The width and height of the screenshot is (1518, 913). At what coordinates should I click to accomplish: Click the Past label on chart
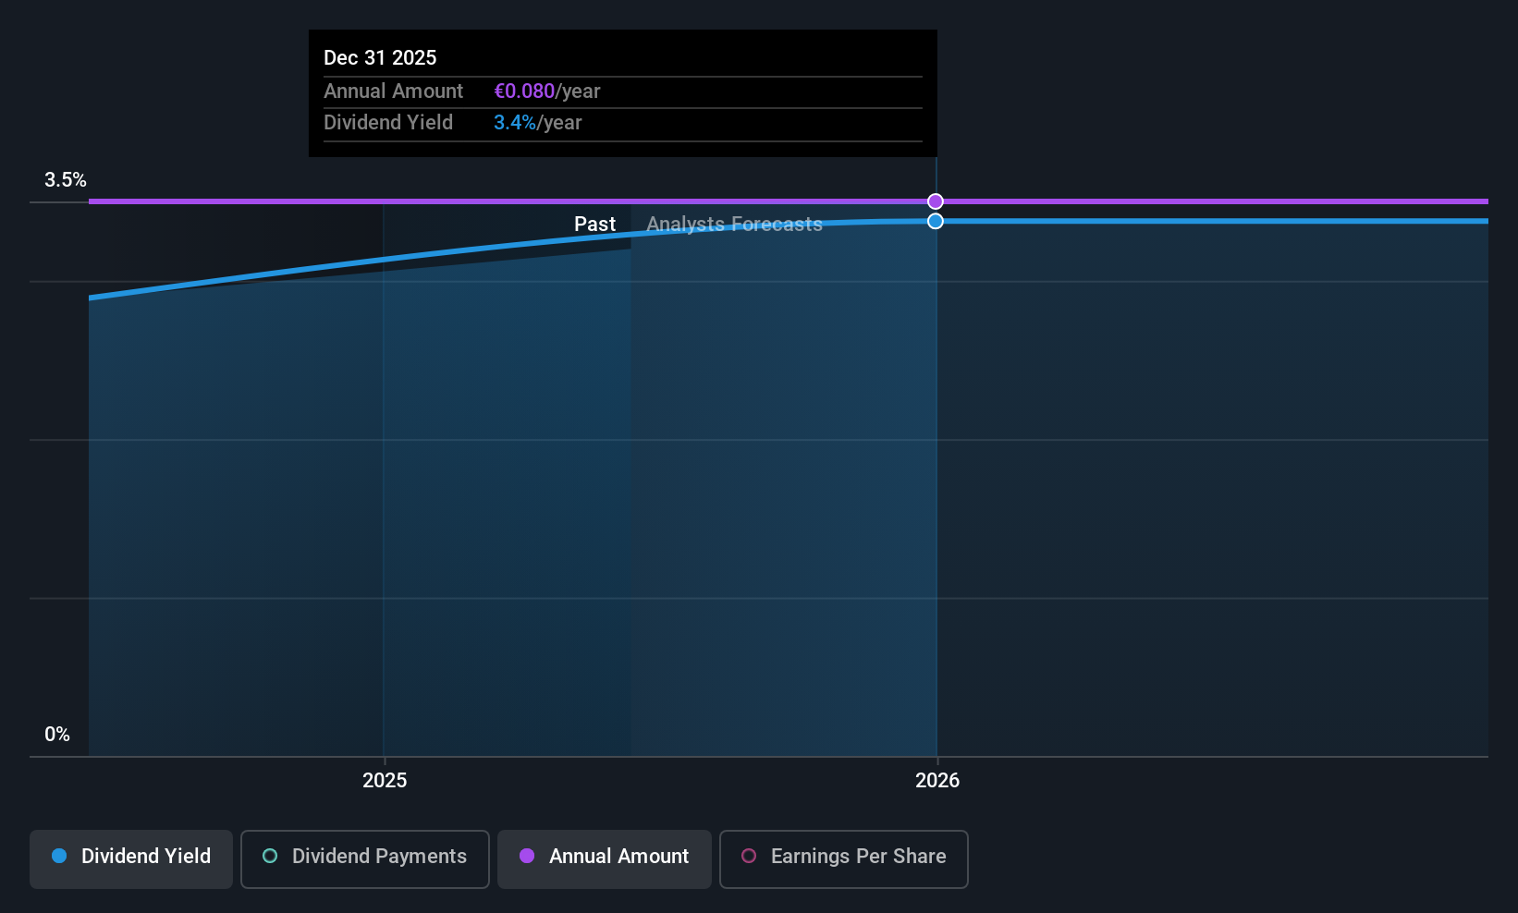coord(594,224)
